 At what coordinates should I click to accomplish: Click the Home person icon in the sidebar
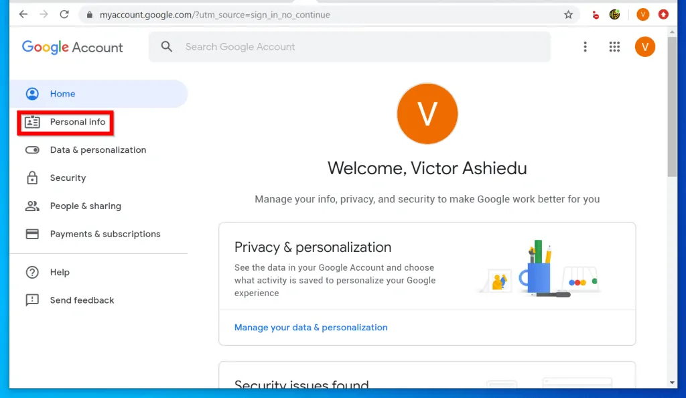click(x=32, y=94)
